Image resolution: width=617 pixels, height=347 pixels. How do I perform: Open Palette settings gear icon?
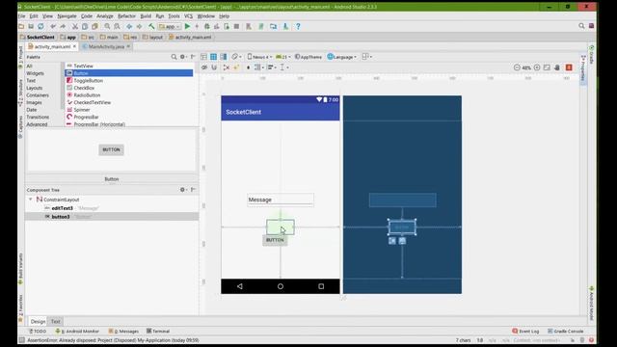(x=183, y=57)
